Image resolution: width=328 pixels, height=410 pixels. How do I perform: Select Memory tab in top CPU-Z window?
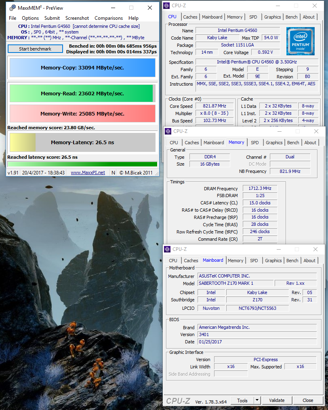235,17
